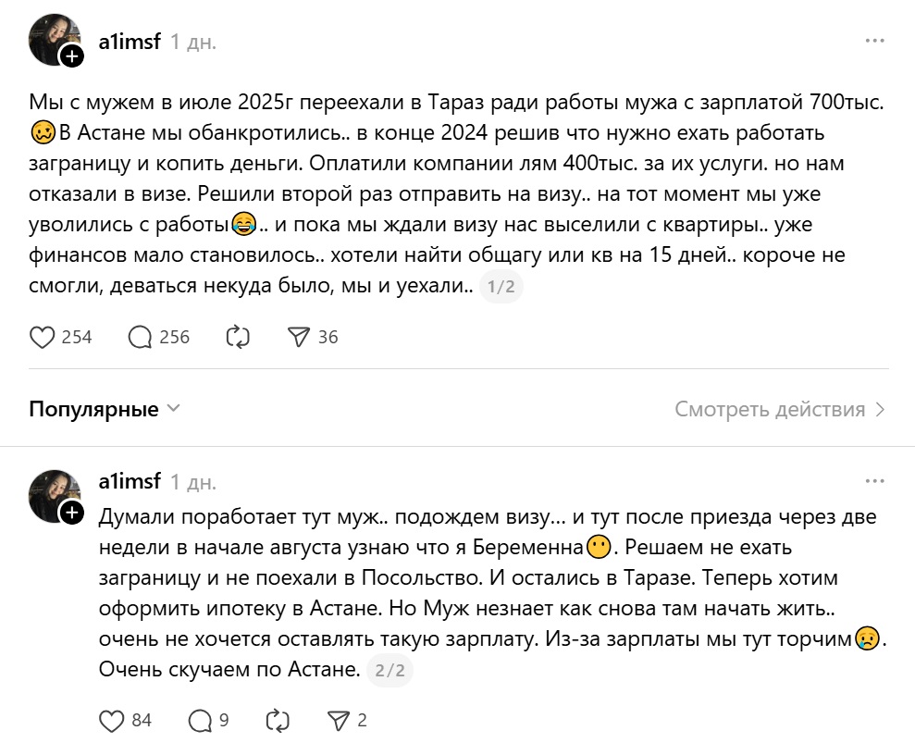This screenshot has width=915, height=743.
Task: Click the first post's 1 дн. timestamp
Action: point(193,43)
